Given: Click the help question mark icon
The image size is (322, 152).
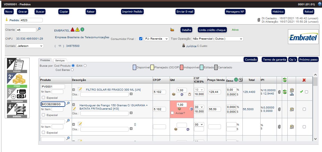Looking at the screenshot, I should pos(320,4).
